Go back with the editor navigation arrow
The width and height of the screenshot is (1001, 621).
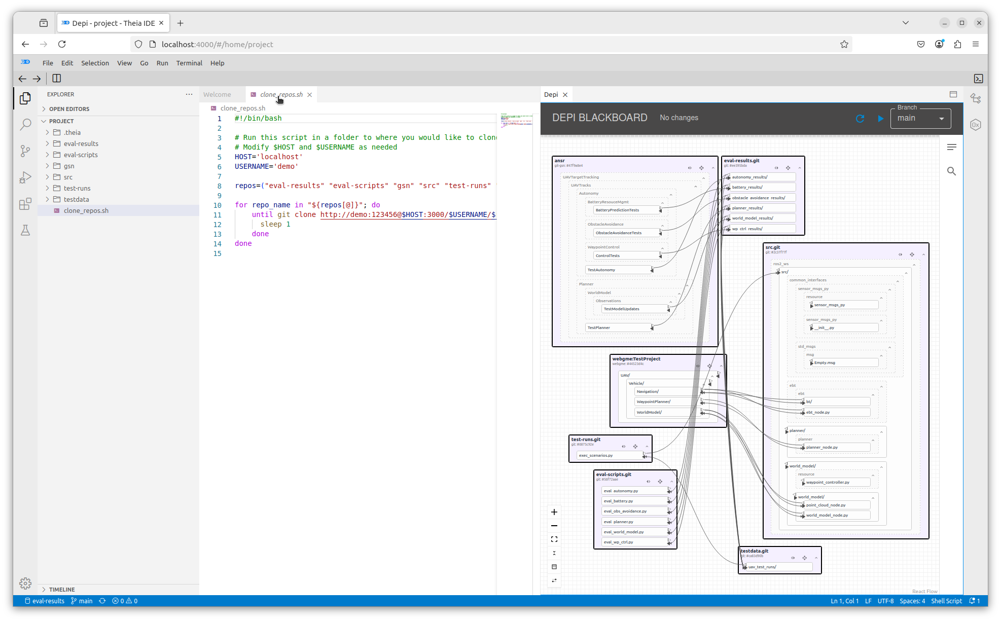tap(22, 79)
